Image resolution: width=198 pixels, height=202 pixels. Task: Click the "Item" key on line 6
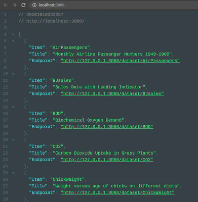point(37,47)
